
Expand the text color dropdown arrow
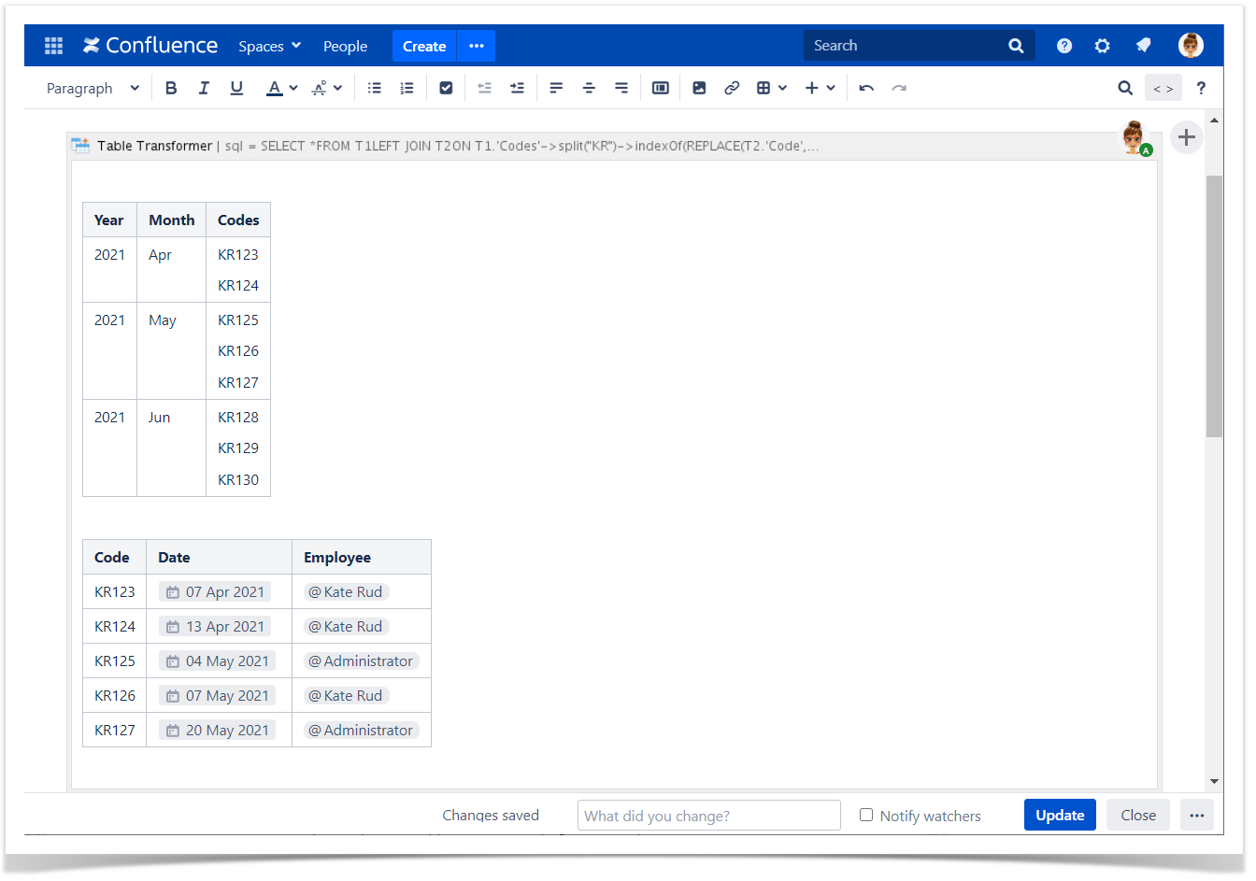[293, 88]
